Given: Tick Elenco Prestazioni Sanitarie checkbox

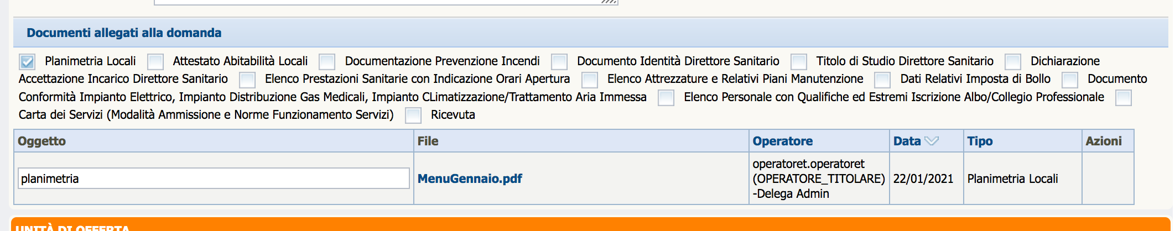Looking at the screenshot, I should pyautogui.click(x=247, y=80).
